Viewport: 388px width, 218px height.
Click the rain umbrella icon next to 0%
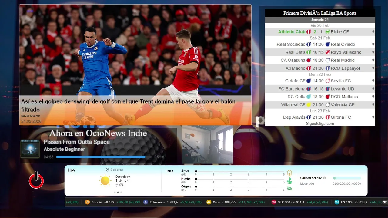pos(117,185)
